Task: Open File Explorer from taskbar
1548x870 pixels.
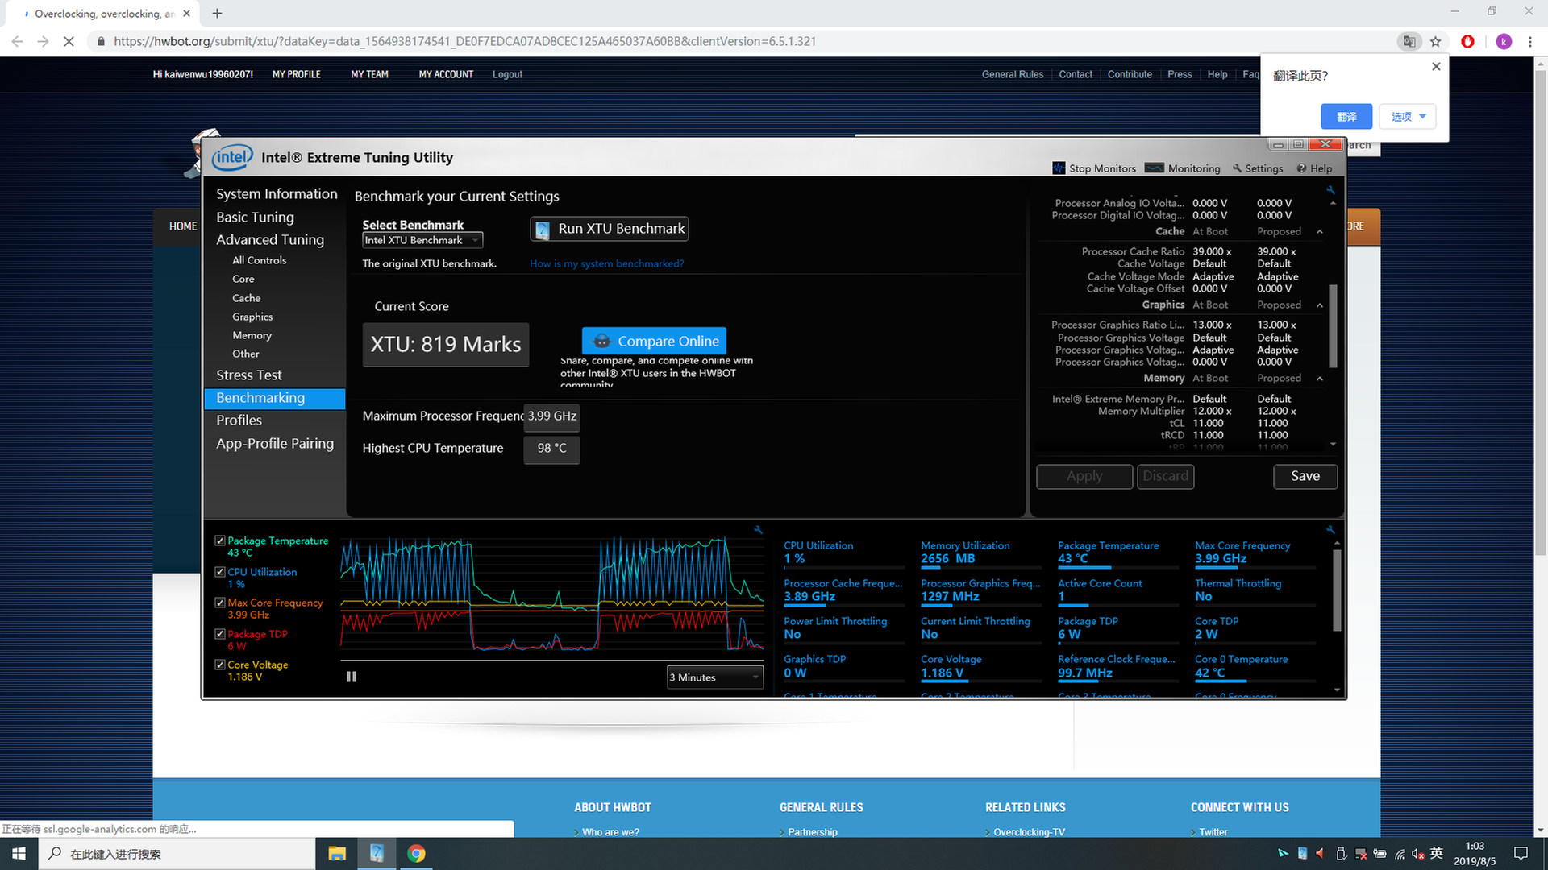Action: pyautogui.click(x=337, y=853)
